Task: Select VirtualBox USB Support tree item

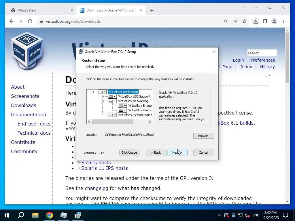Action: pos(134,97)
